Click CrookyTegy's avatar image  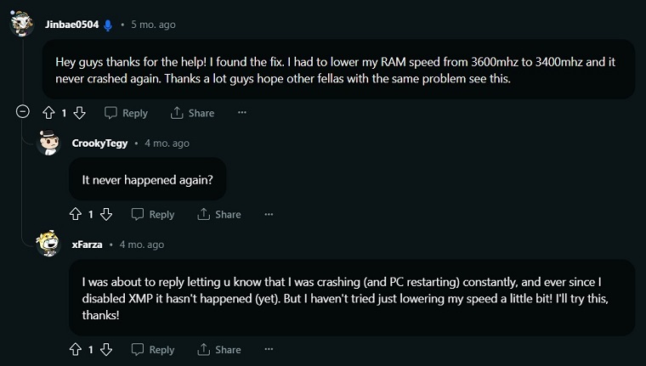[49, 143]
